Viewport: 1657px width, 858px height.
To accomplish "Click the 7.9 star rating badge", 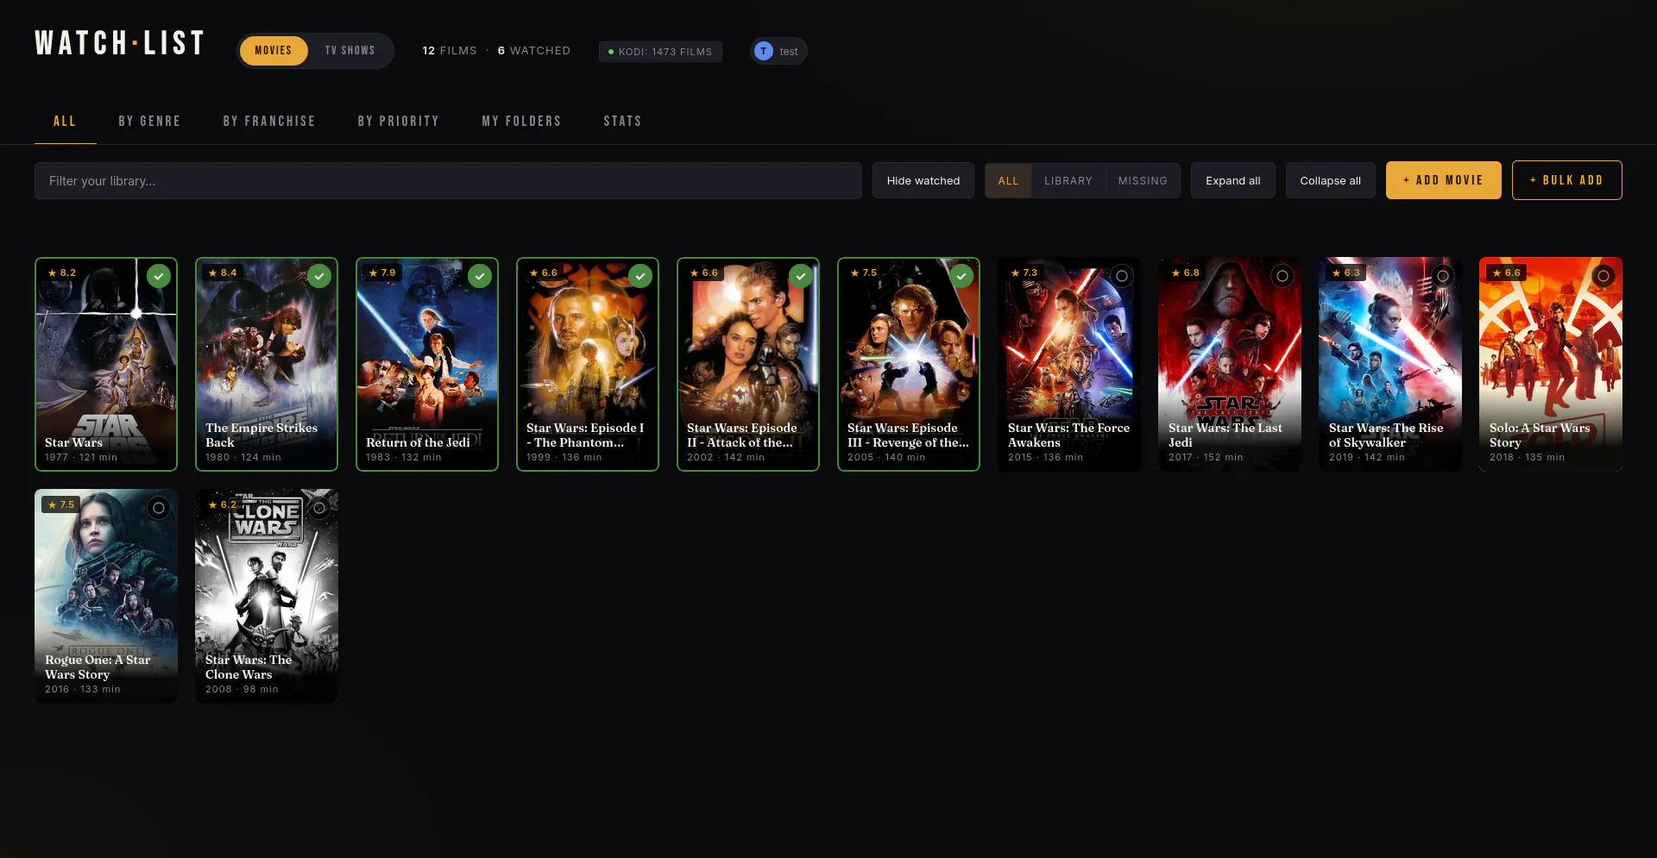I will [382, 272].
